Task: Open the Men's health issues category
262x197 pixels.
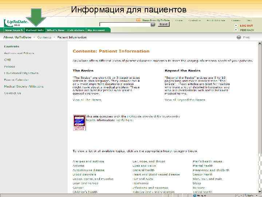Action: click(x=207, y=162)
